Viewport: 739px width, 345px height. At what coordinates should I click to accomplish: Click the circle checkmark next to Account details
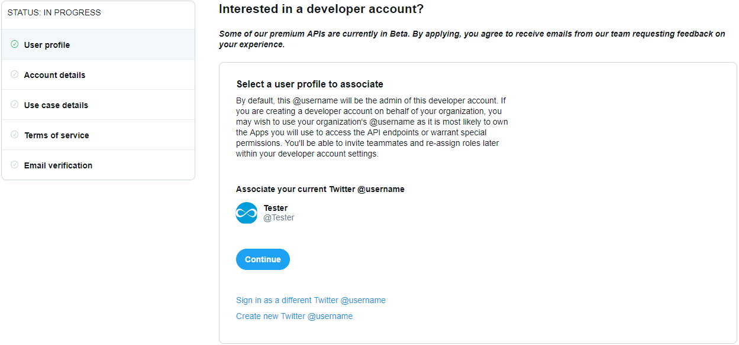pyautogui.click(x=14, y=74)
